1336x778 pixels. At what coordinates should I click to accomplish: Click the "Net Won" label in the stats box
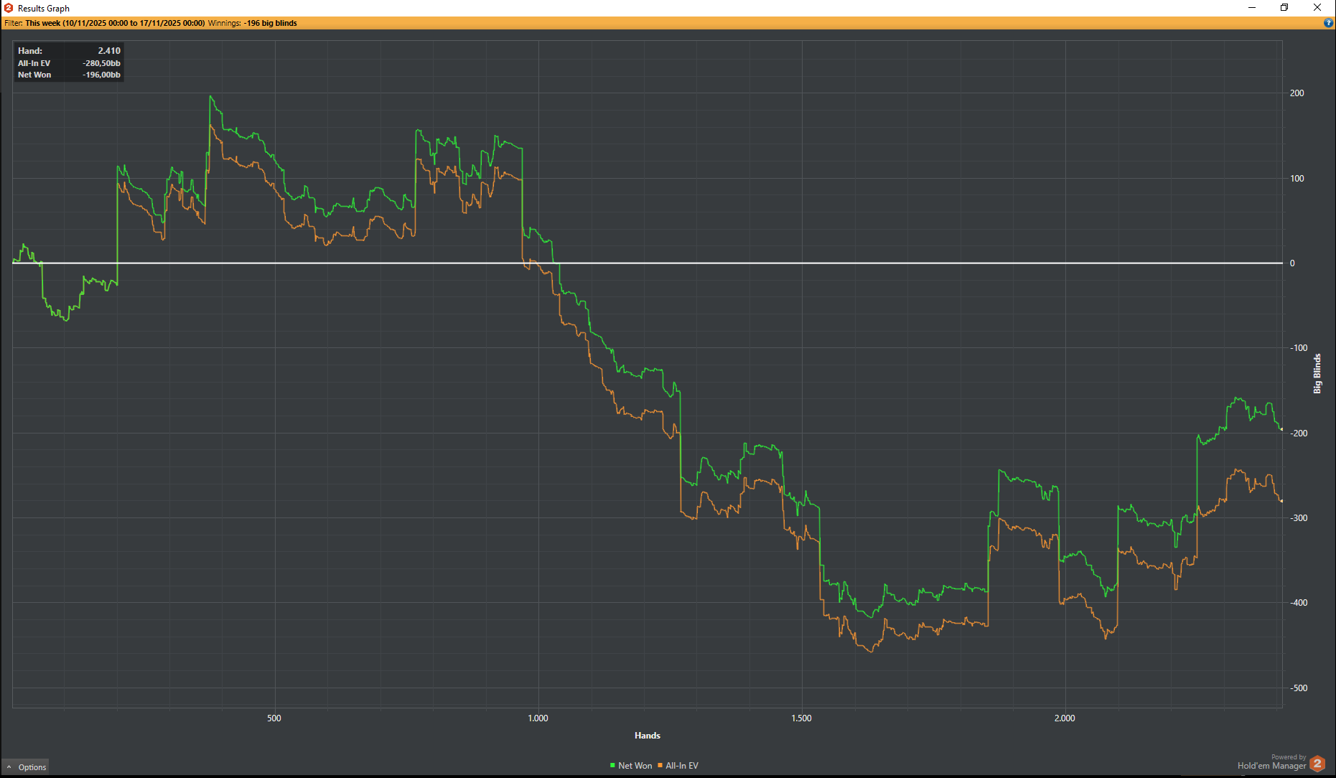(34, 75)
